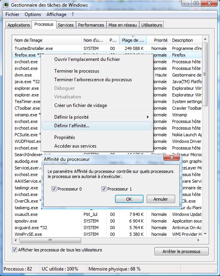Switch to the Services tab

click(66, 25)
